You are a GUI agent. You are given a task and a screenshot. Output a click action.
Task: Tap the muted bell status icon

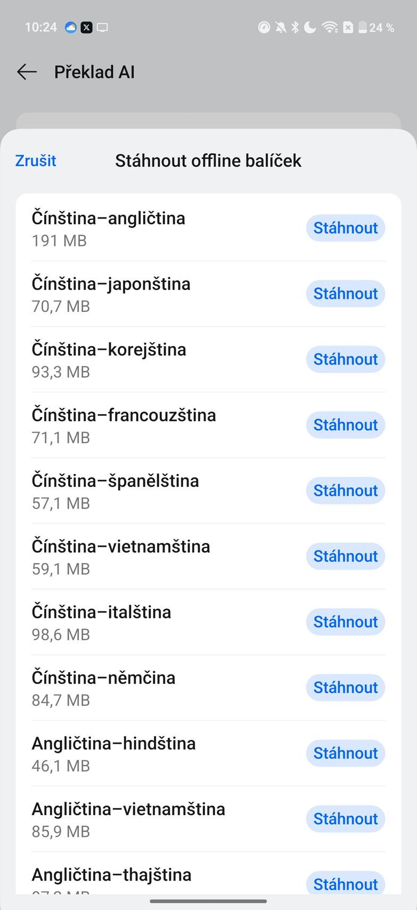(280, 27)
